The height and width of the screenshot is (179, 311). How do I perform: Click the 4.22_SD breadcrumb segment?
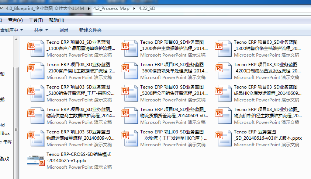tap(147, 8)
